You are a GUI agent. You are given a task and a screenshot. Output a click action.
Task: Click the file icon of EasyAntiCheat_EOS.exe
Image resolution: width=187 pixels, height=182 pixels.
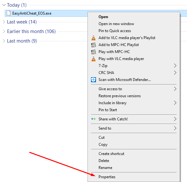tap(9, 13)
